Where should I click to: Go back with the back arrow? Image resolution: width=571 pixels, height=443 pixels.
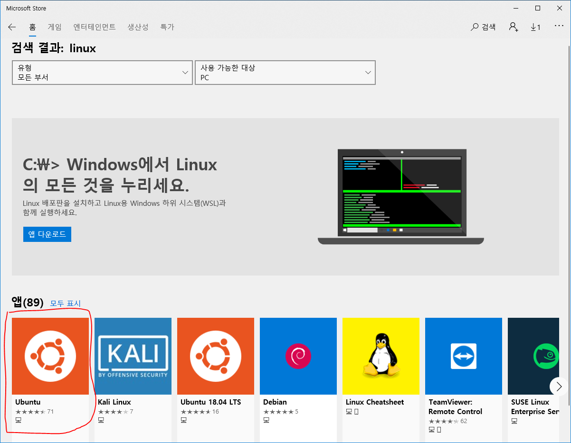pyautogui.click(x=12, y=27)
